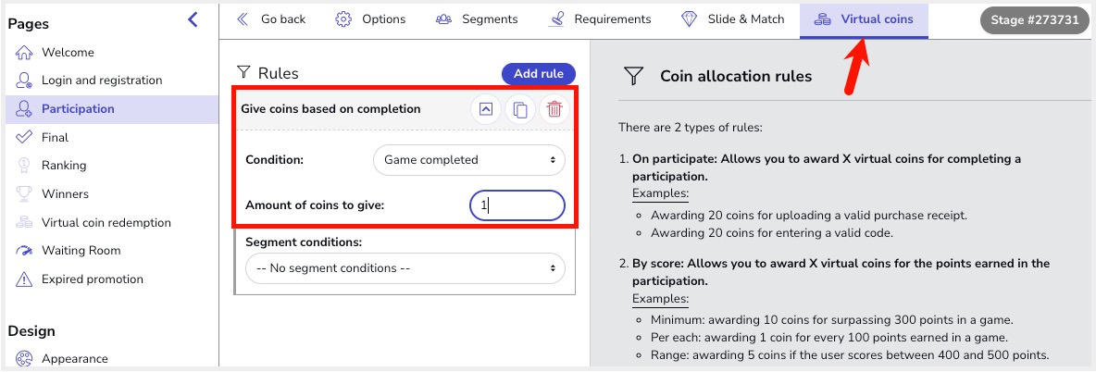Switch to the Segments tab
Screen dimensions: 1096x372
point(476,19)
